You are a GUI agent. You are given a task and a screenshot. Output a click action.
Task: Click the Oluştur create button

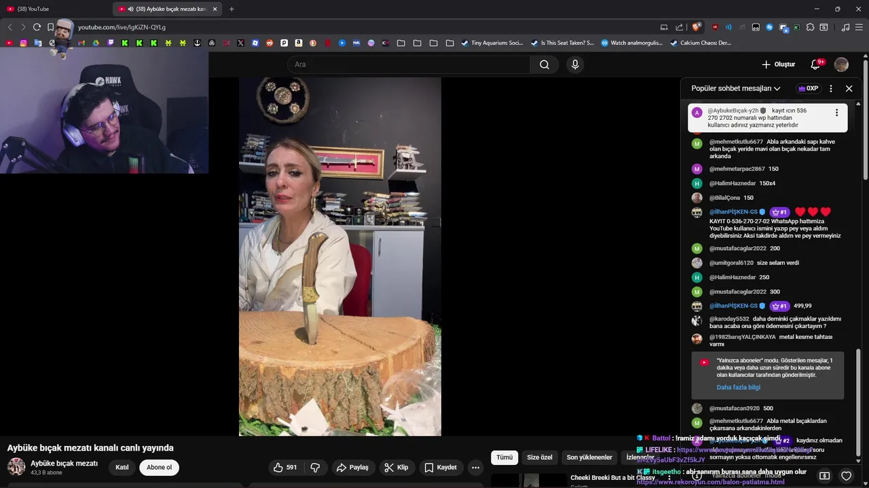click(x=778, y=64)
